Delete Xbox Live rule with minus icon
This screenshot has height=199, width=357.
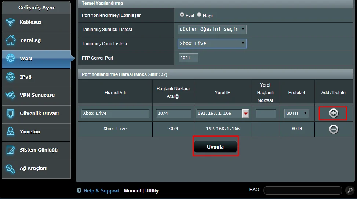[x=333, y=129]
